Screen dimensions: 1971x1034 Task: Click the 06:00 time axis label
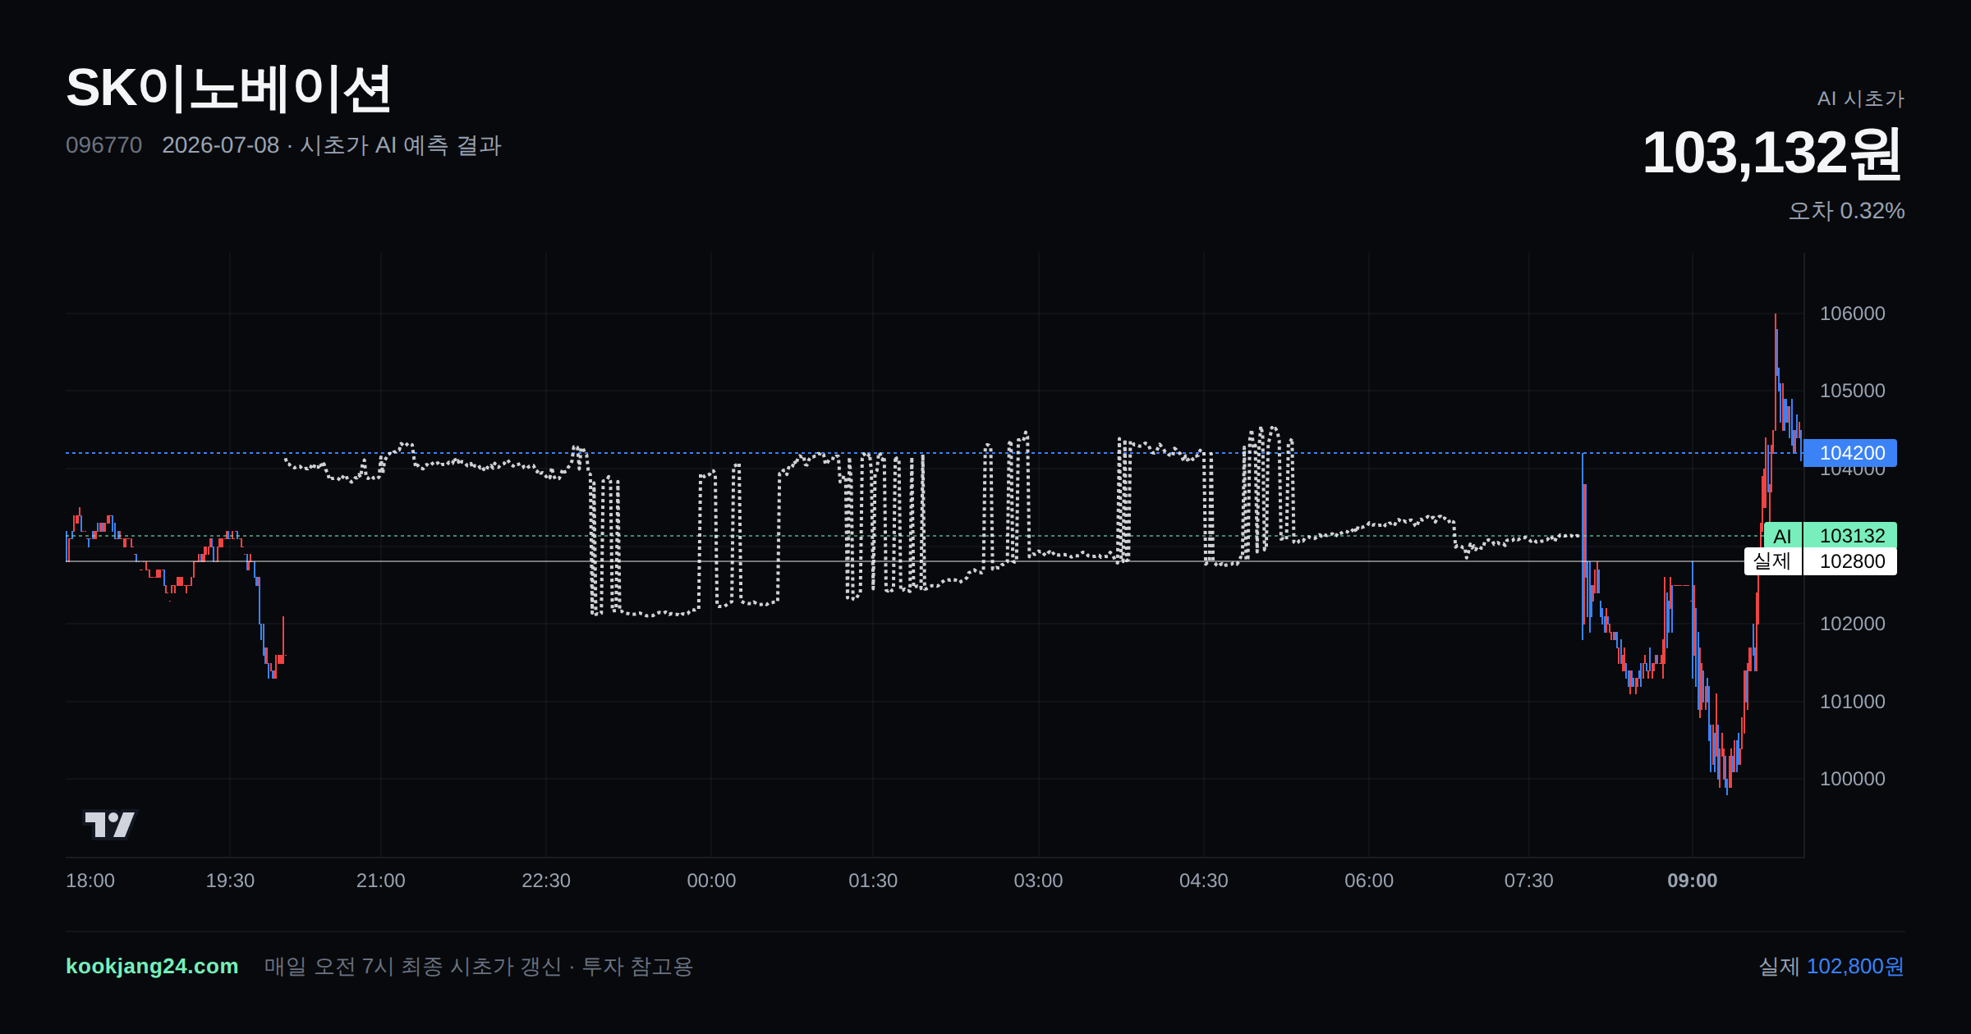tap(1369, 881)
